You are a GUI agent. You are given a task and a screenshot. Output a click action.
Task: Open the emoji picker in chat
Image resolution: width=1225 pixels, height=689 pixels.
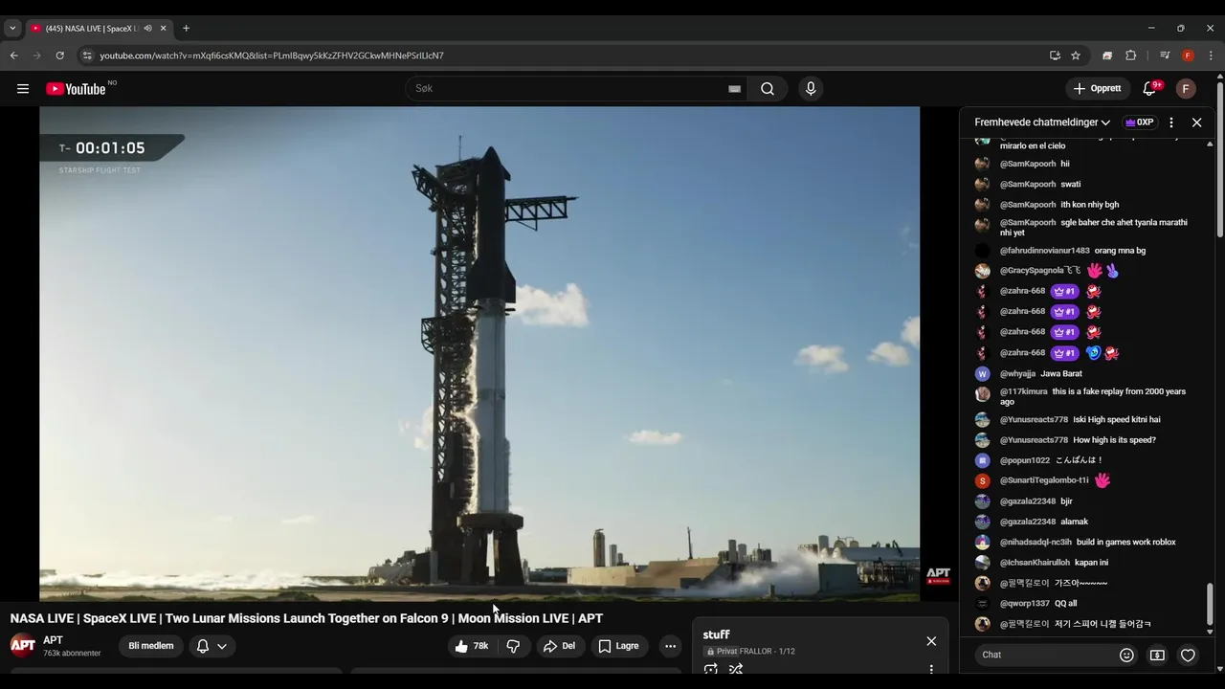[x=1126, y=655]
